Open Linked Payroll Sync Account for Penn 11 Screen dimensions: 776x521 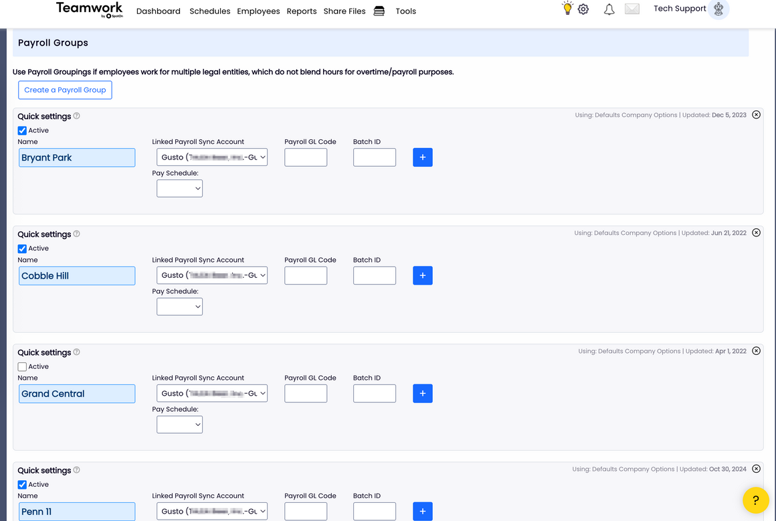coord(212,511)
